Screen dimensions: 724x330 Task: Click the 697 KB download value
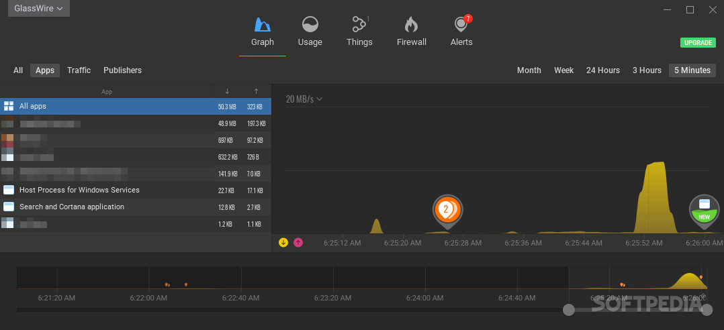coord(226,140)
